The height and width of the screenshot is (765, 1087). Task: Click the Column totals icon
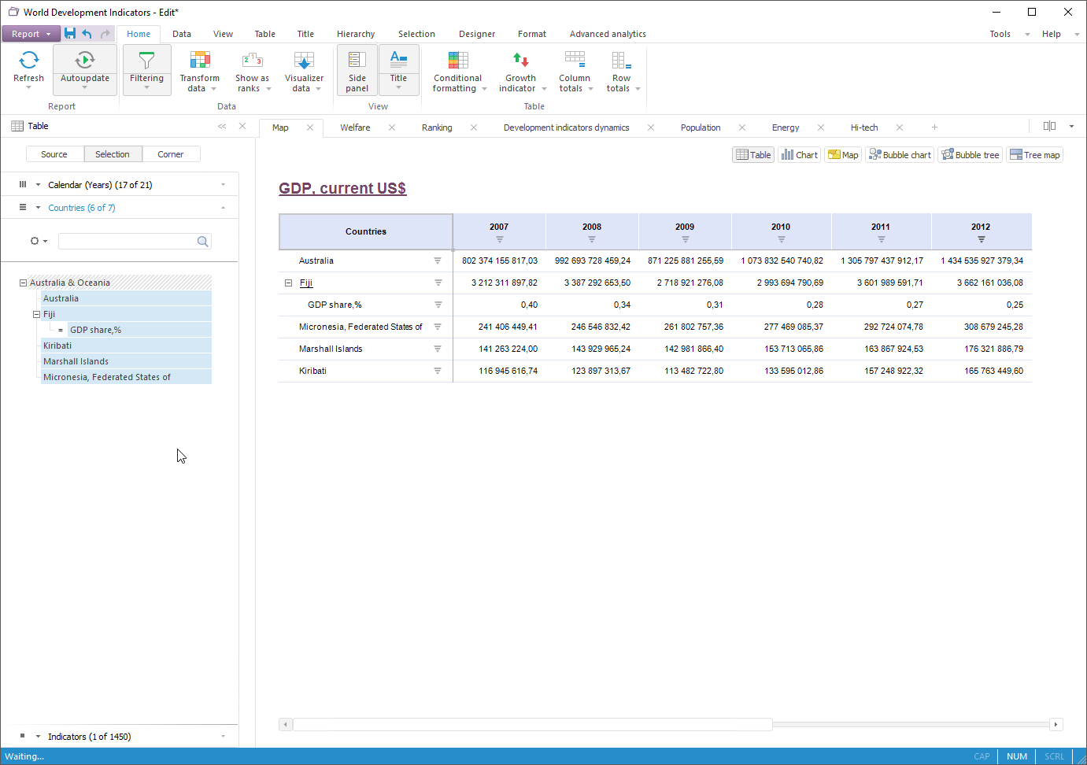[x=575, y=61]
